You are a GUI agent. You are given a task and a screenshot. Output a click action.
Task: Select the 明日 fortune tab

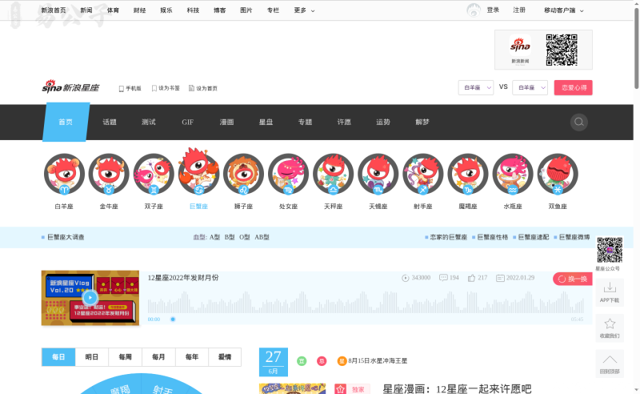coord(92,357)
